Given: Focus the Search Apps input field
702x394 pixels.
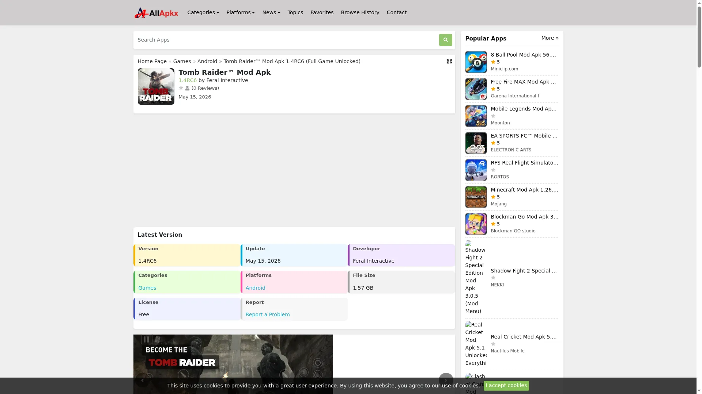Looking at the screenshot, I should pyautogui.click(x=286, y=40).
